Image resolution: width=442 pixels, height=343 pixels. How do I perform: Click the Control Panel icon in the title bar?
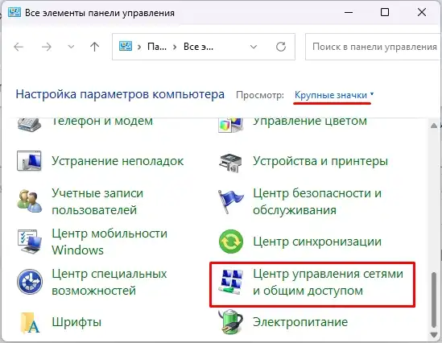click(14, 12)
